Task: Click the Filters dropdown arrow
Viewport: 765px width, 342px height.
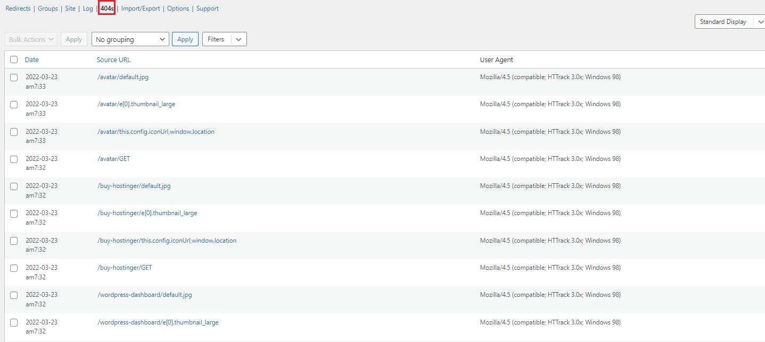Action: 238,39
